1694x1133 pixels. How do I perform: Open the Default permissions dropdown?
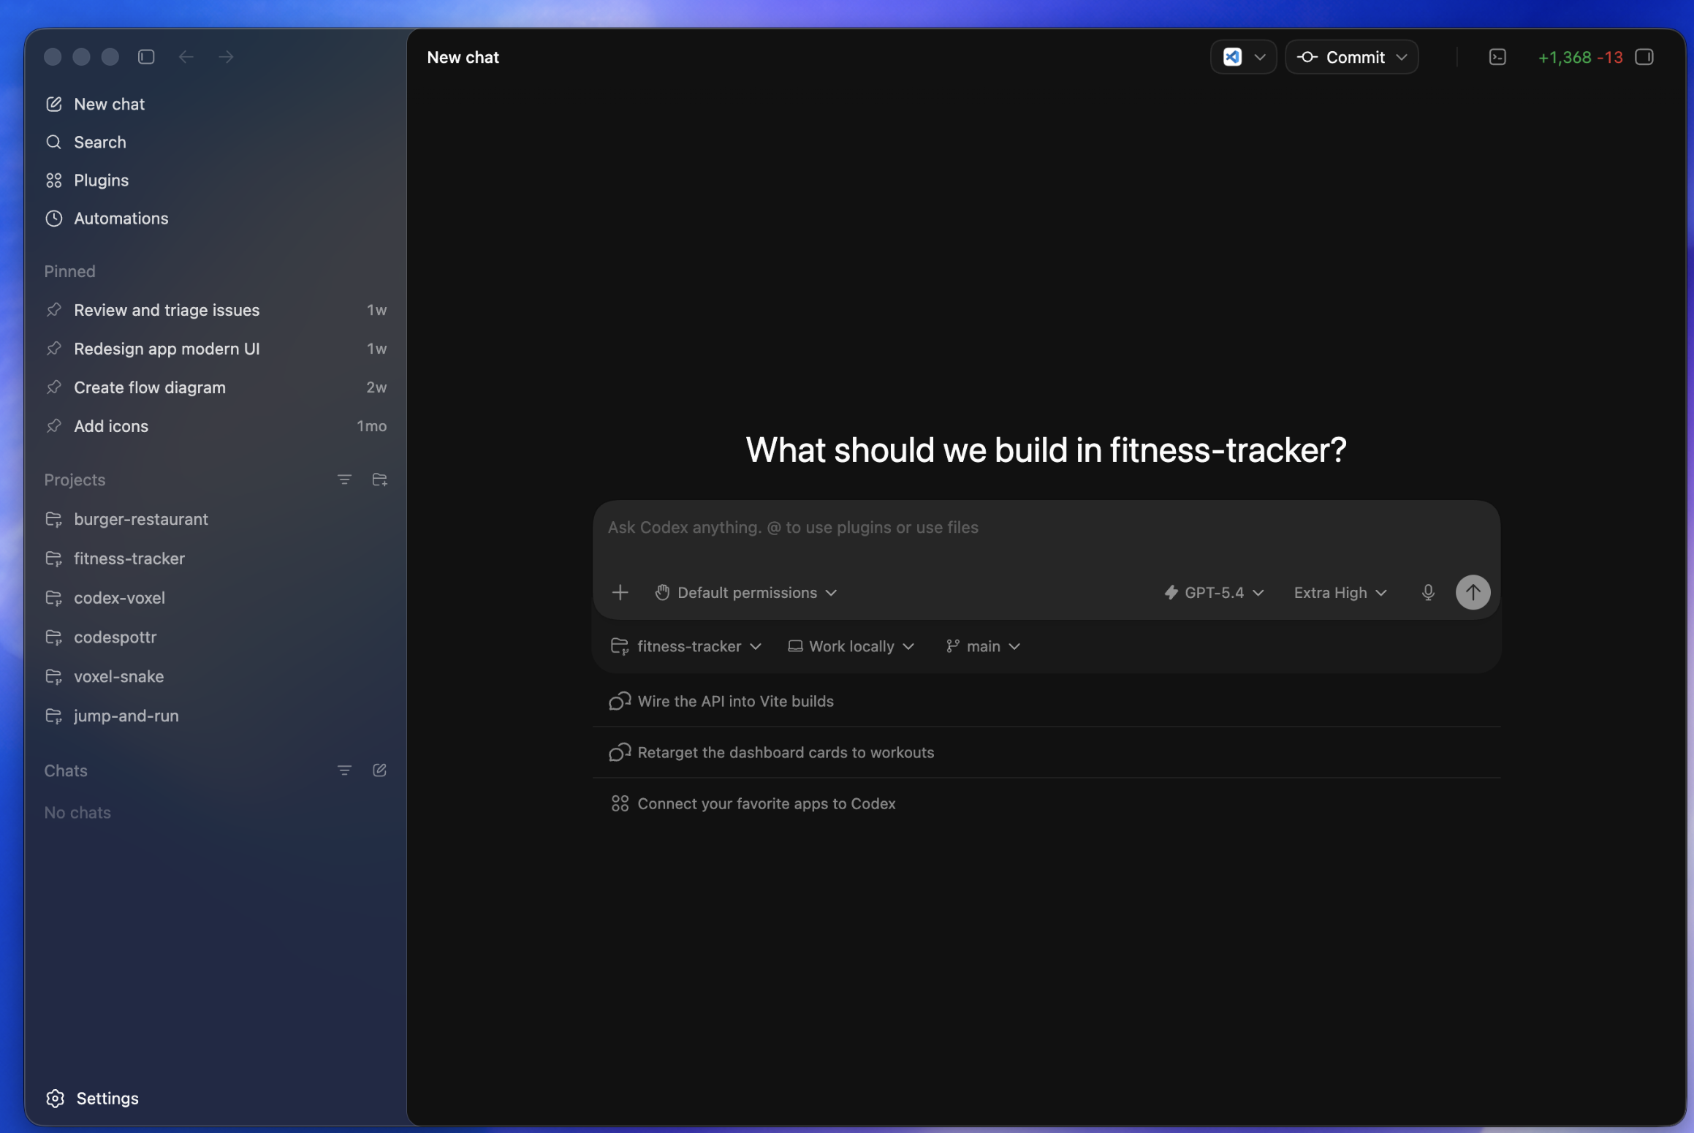745,592
